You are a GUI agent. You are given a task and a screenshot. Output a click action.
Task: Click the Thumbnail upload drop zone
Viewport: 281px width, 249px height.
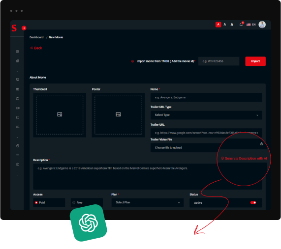60,115
